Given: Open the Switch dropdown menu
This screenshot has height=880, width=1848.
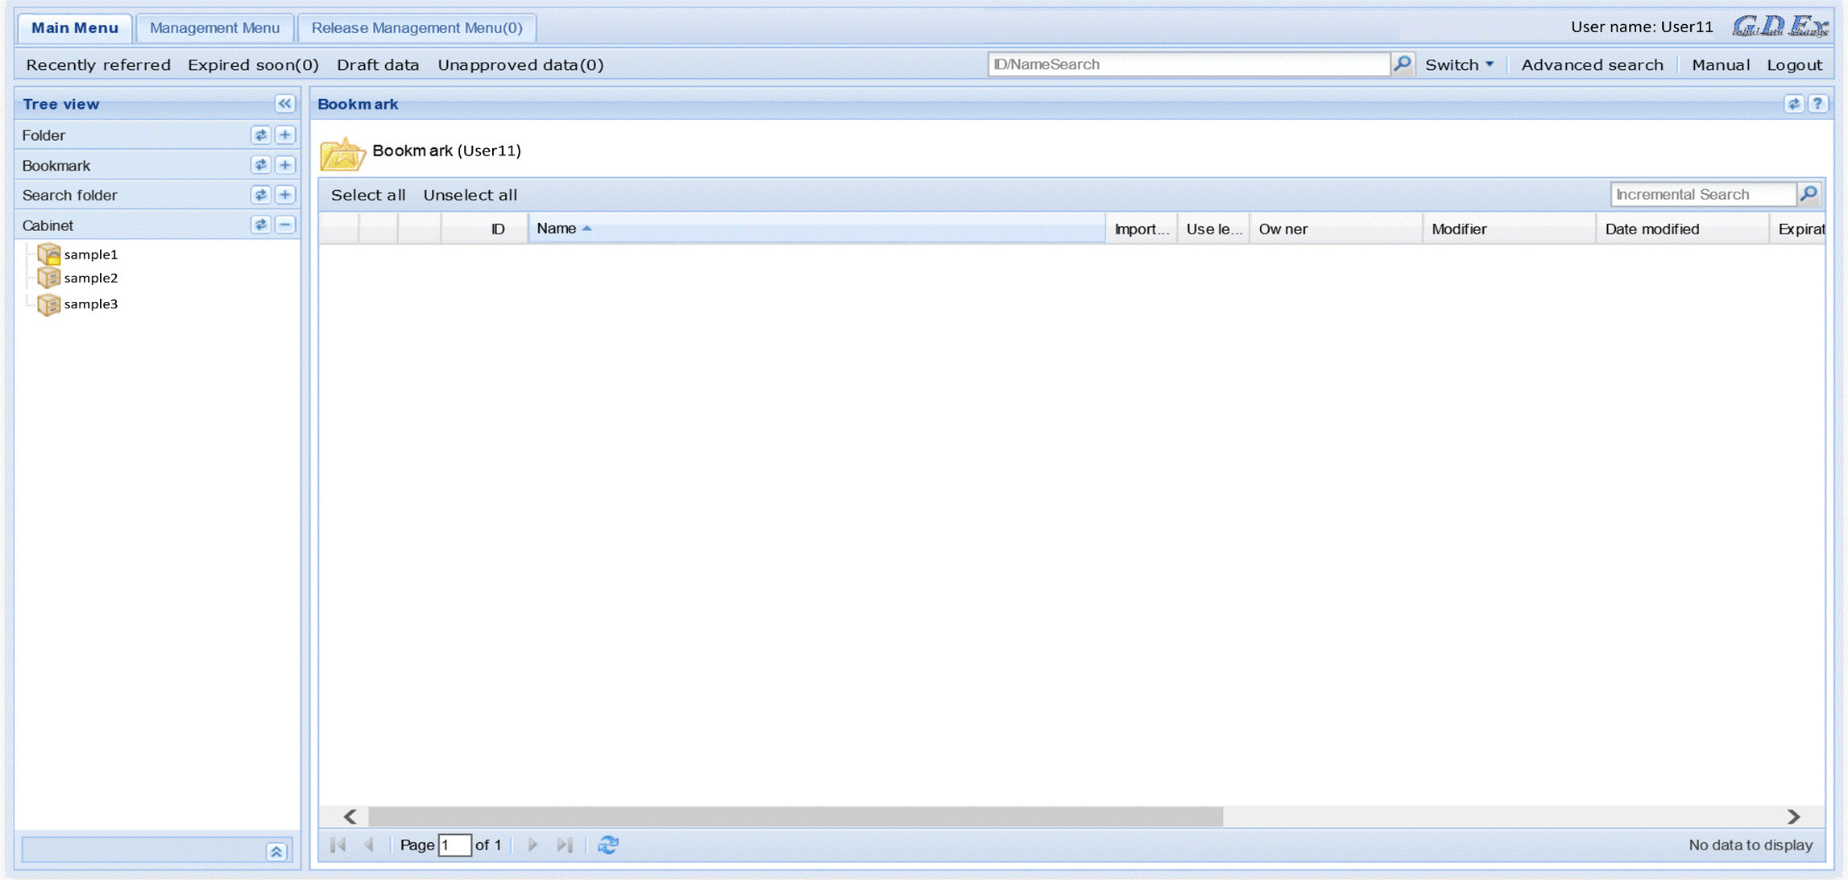Looking at the screenshot, I should (1459, 64).
